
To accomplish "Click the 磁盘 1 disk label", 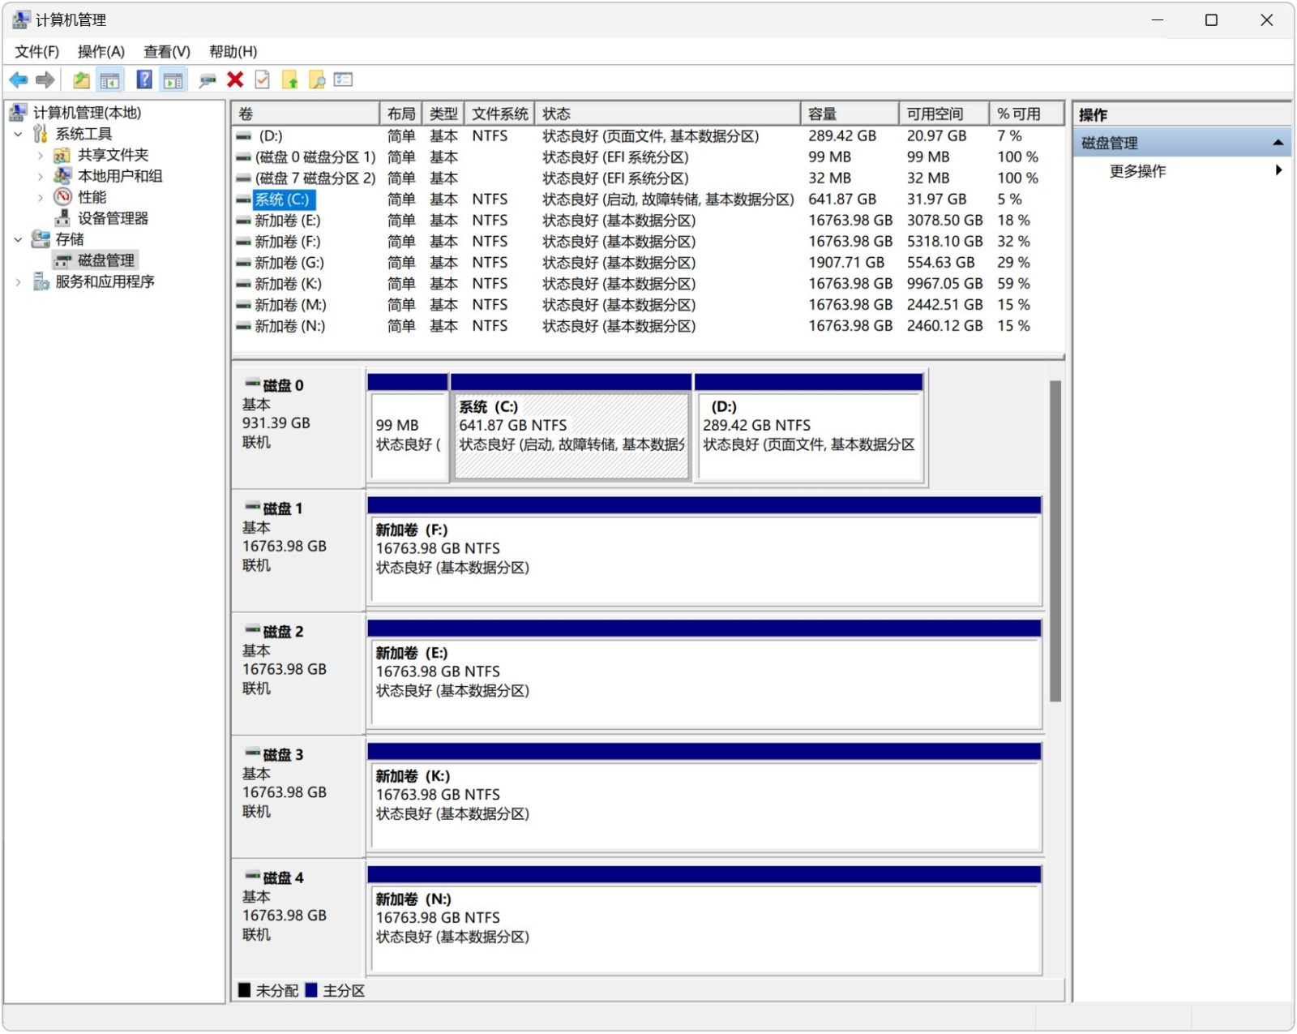I will pyautogui.click(x=297, y=550).
